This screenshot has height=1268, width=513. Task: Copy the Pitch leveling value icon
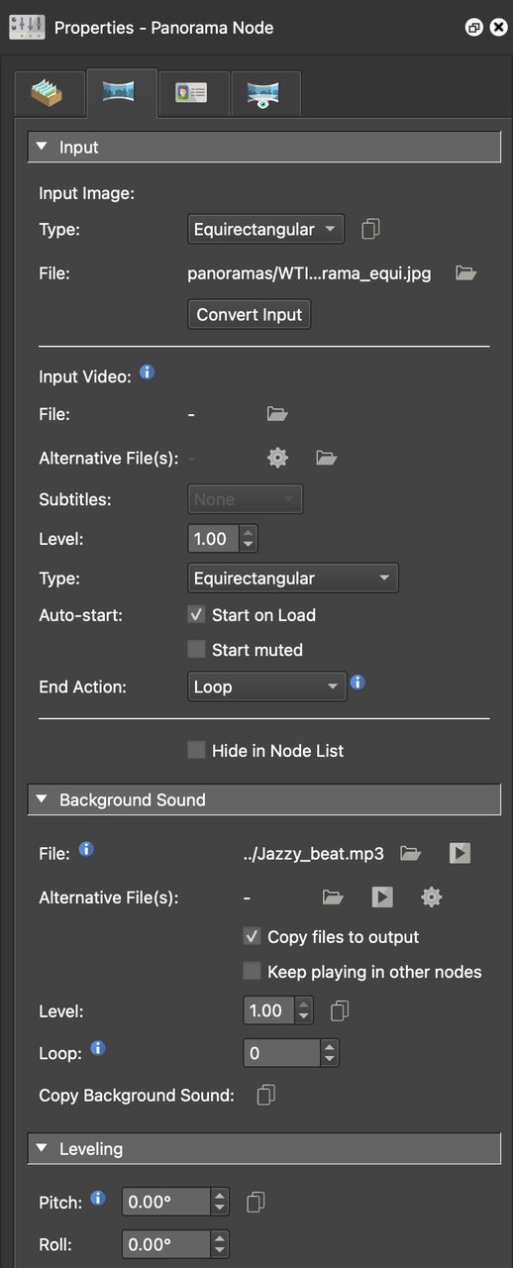(256, 1202)
